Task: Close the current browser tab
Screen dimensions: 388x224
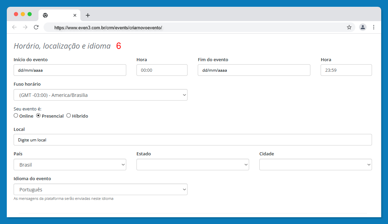Action: click(x=75, y=15)
